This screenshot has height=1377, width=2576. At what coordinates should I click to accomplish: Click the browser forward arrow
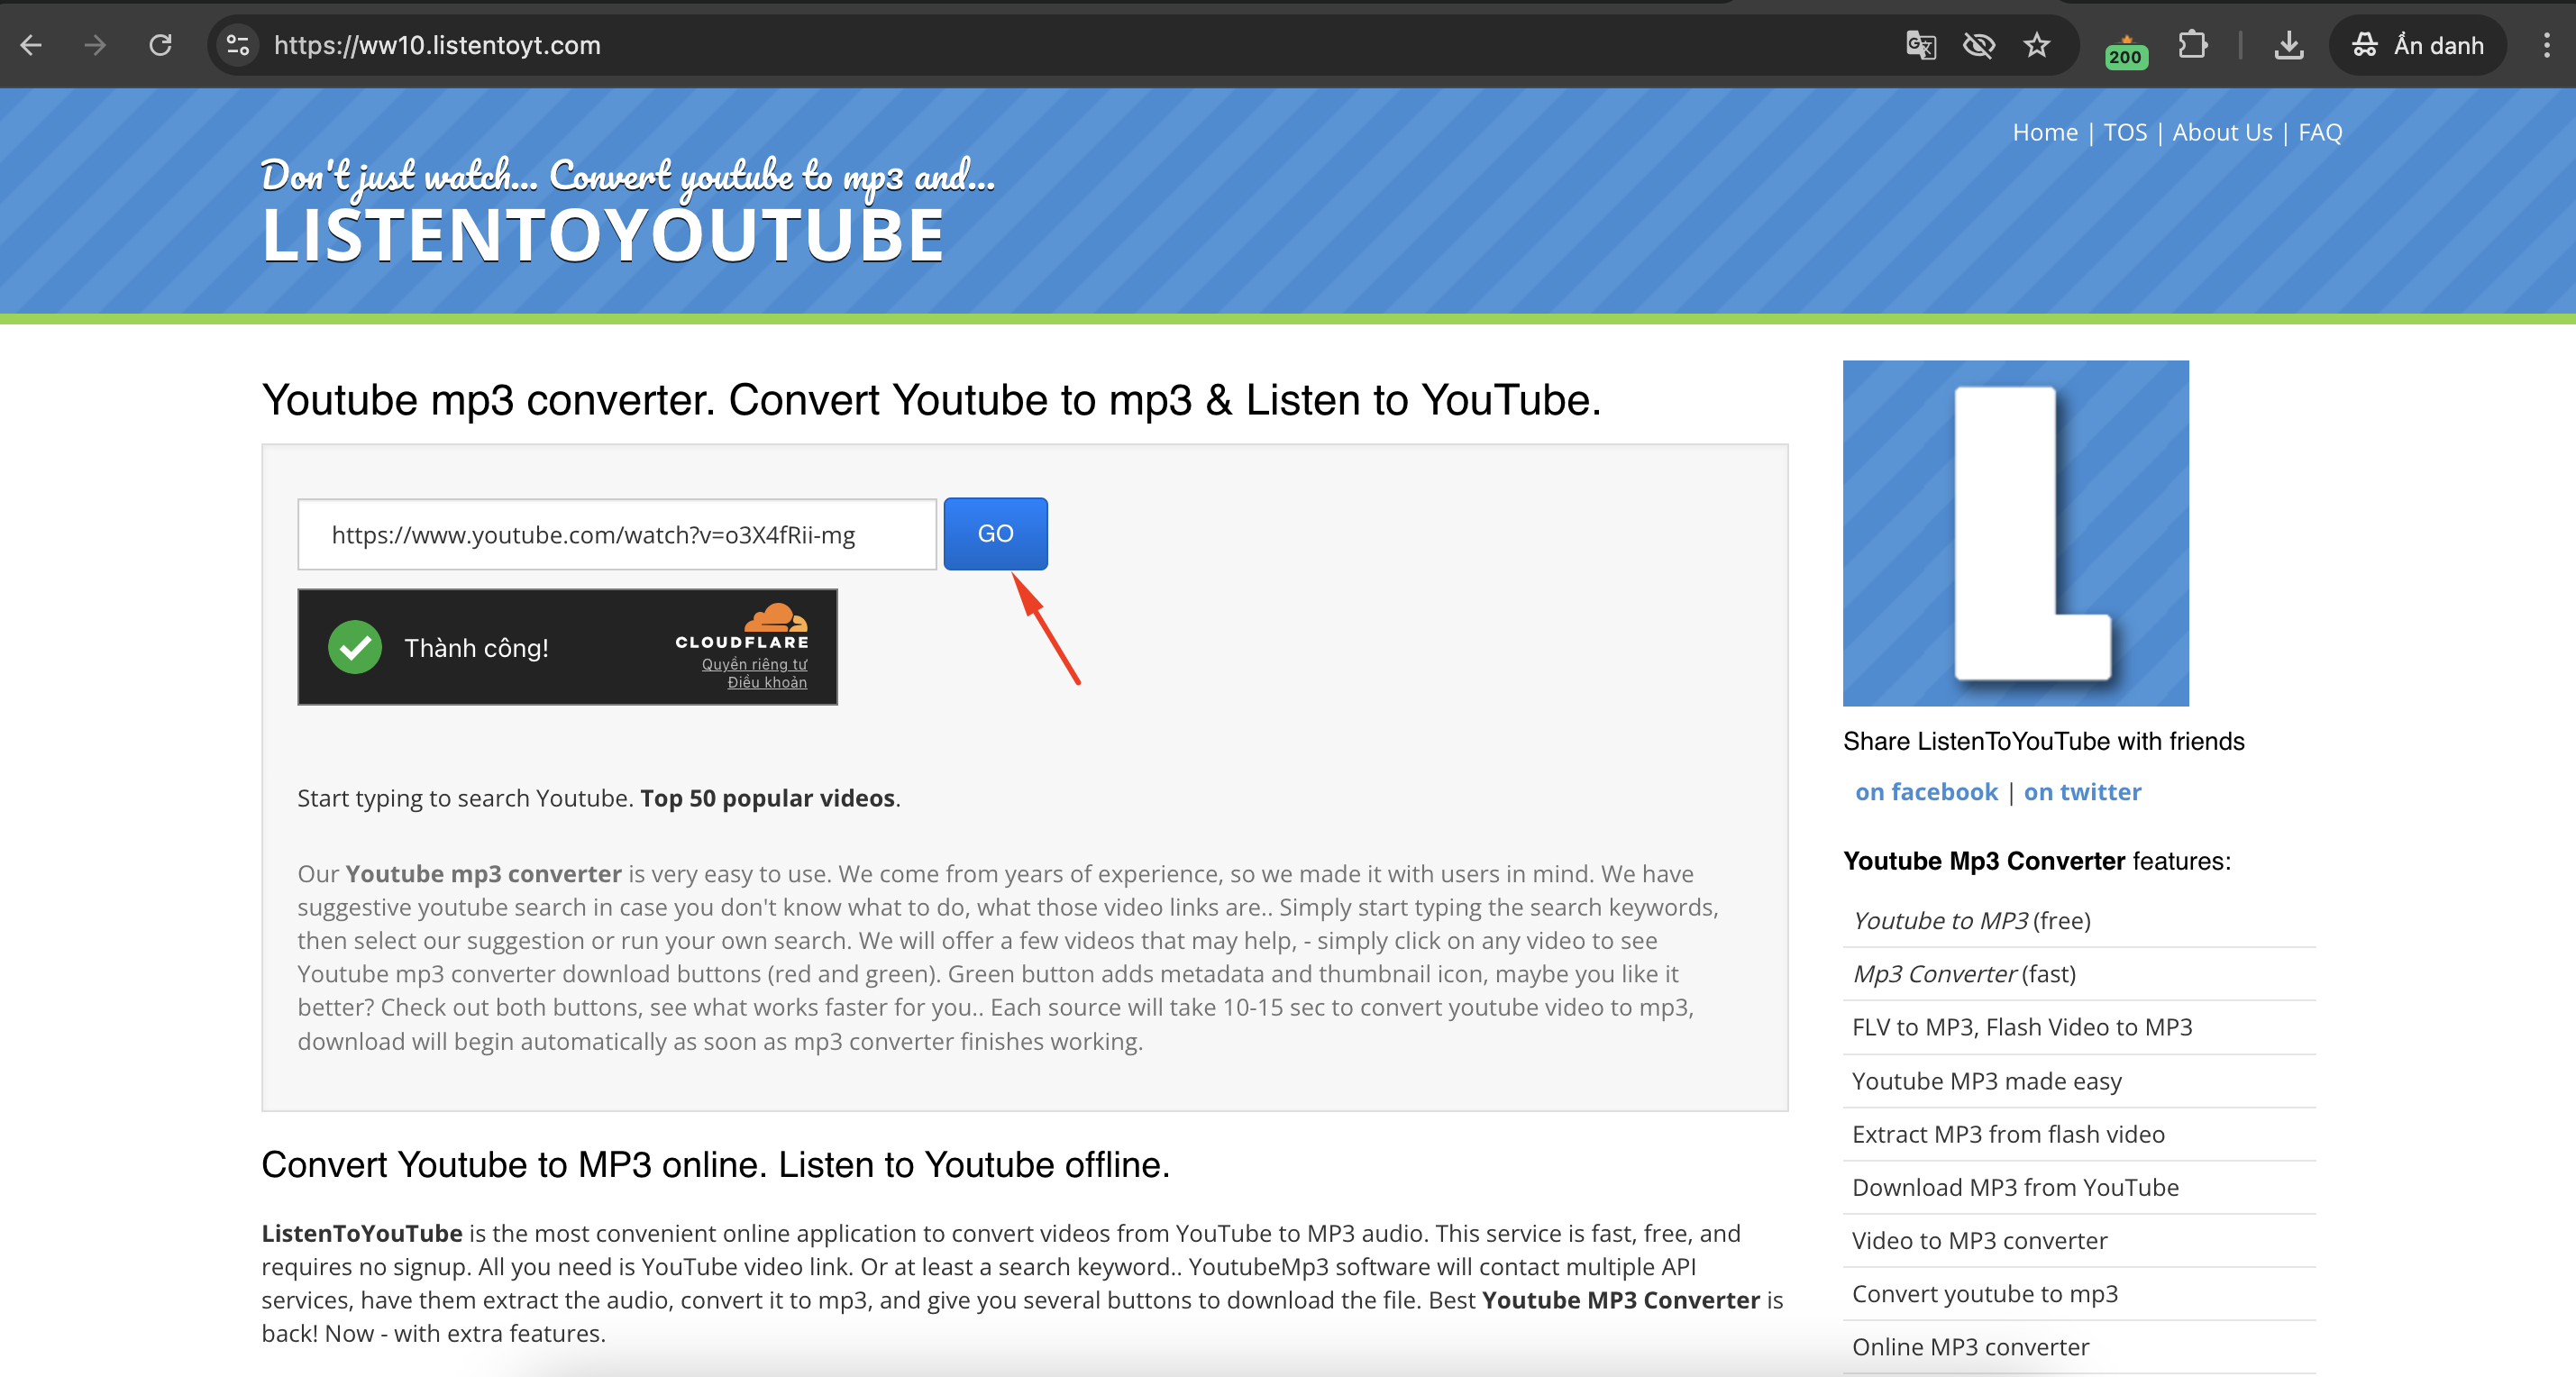(x=95, y=45)
